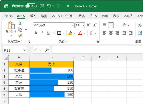Viewport: 143px width, 104px height.
Task: Activate the Format Painter brush
Action: tap(20, 36)
